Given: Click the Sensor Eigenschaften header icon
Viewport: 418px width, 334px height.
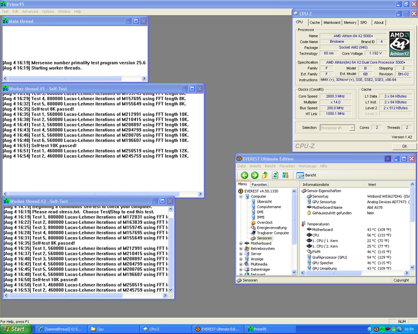Looking at the screenshot, I should 304,191.
